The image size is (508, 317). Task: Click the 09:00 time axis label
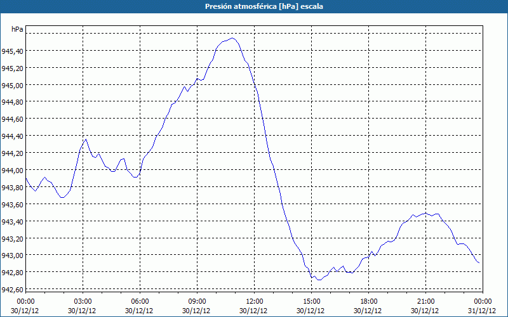pos(197,302)
